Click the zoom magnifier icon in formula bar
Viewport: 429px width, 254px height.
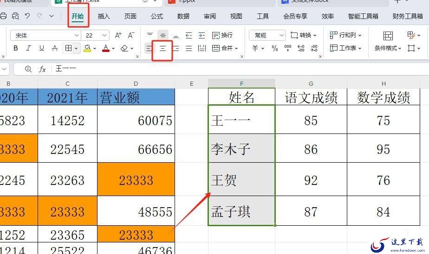point(28,69)
